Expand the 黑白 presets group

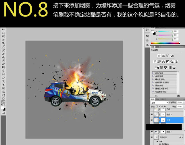tap(153, 85)
